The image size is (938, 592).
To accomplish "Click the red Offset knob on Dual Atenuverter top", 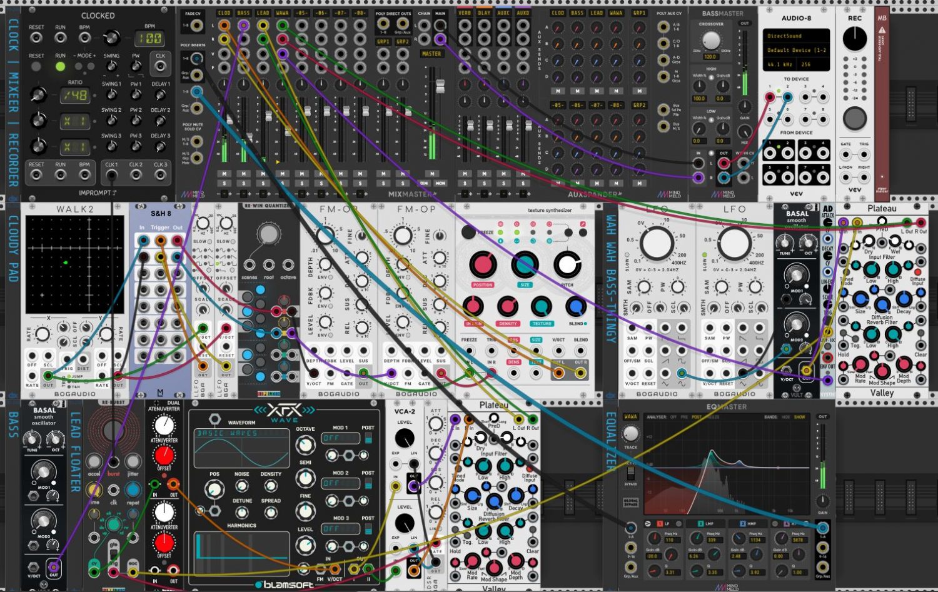I will (164, 454).
